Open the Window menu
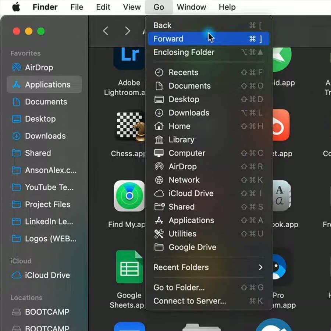Viewport: 331px width, 331px height. point(191,7)
